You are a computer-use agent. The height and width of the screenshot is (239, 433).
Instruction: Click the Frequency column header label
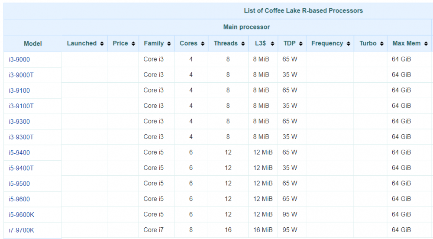click(327, 43)
